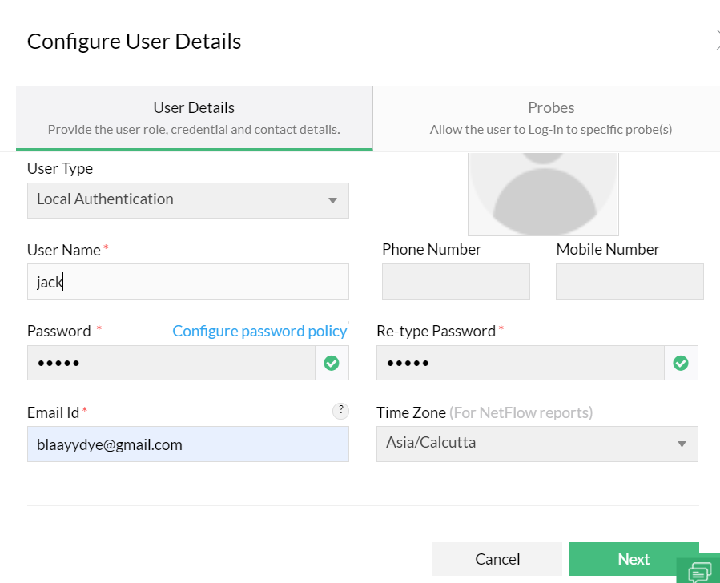This screenshot has height=583, width=720.
Task: Click the User Name input field
Action: click(188, 282)
